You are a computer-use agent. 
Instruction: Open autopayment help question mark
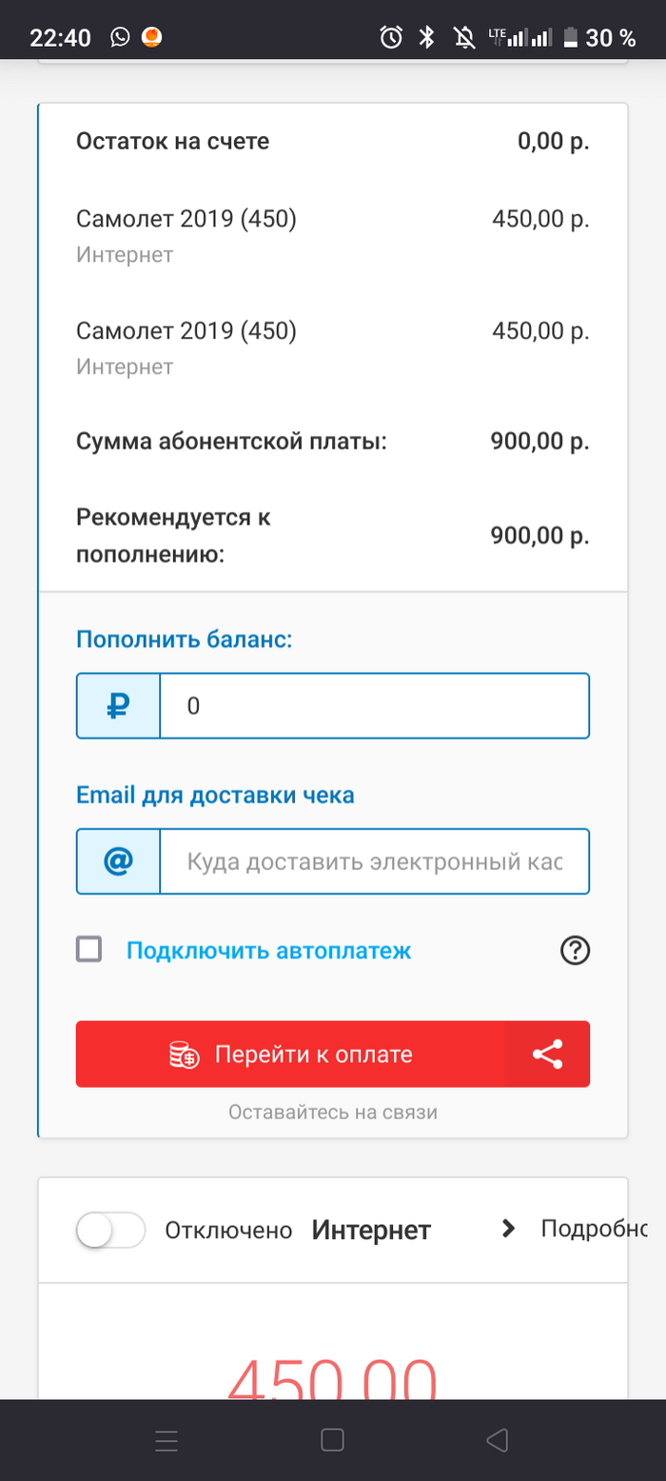(x=576, y=950)
